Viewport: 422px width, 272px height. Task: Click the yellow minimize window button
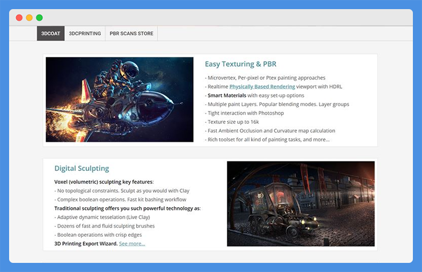(x=30, y=18)
